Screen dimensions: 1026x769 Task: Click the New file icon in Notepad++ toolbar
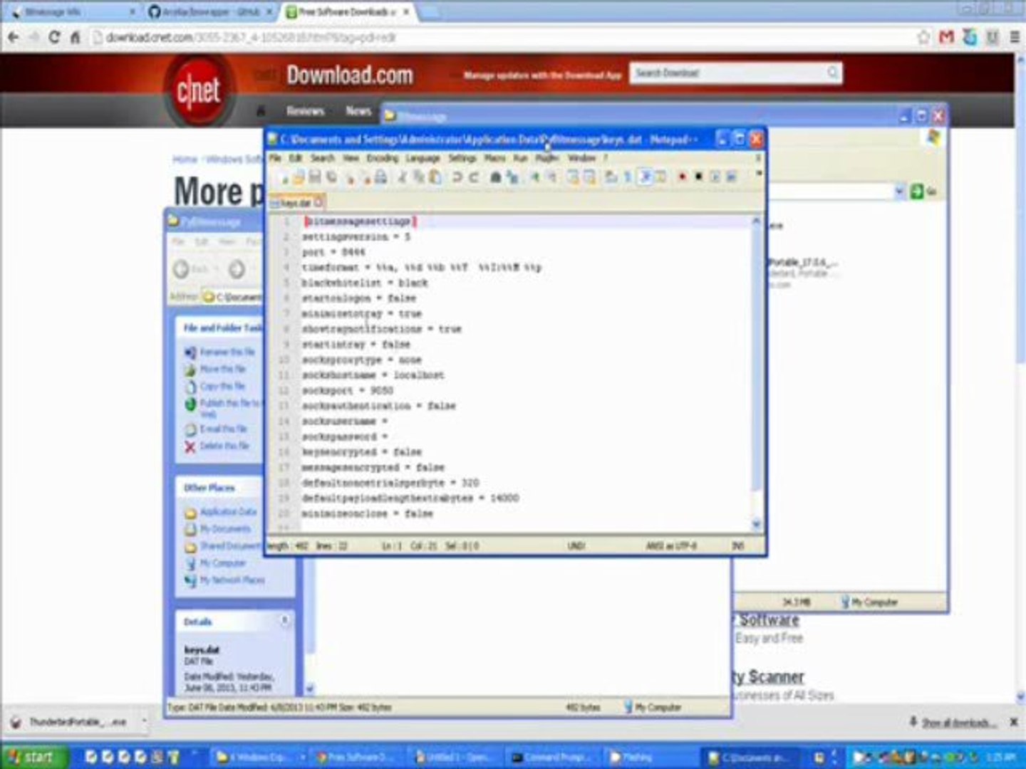[283, 177]
